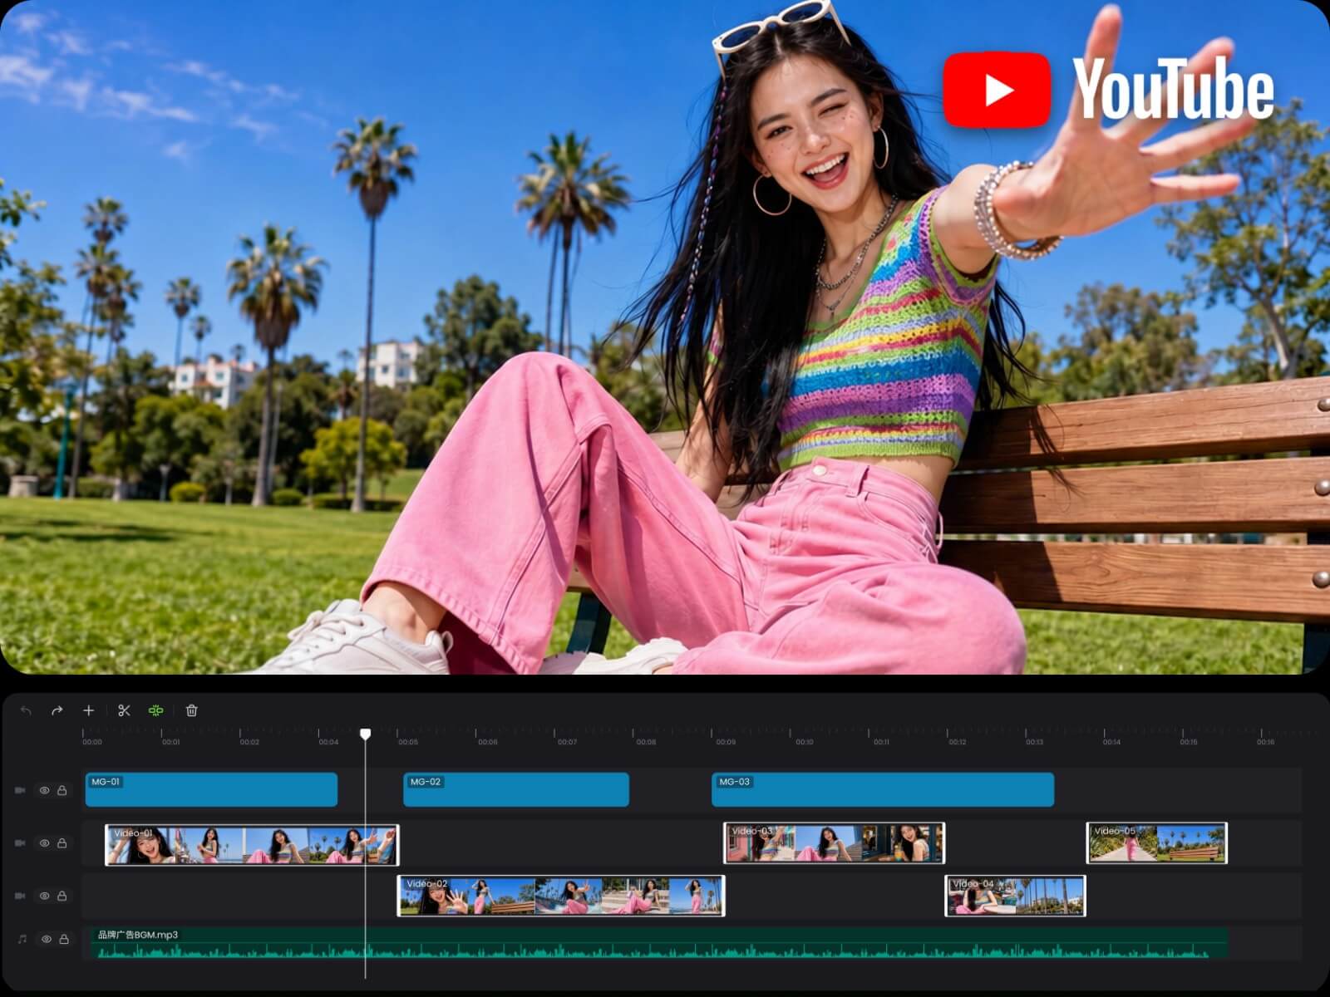Select the Video-03 clip

[835, 843]
